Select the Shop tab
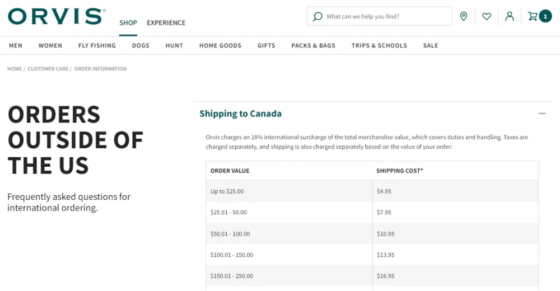The image size is (560, 291). (128, 23)
